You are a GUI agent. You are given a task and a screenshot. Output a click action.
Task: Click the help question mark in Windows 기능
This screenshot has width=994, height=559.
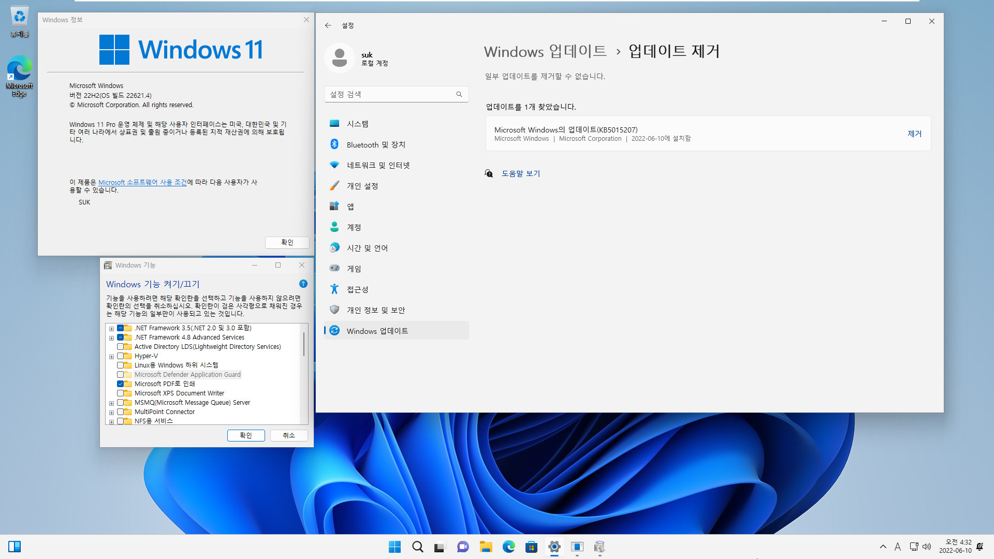[303, 284]
